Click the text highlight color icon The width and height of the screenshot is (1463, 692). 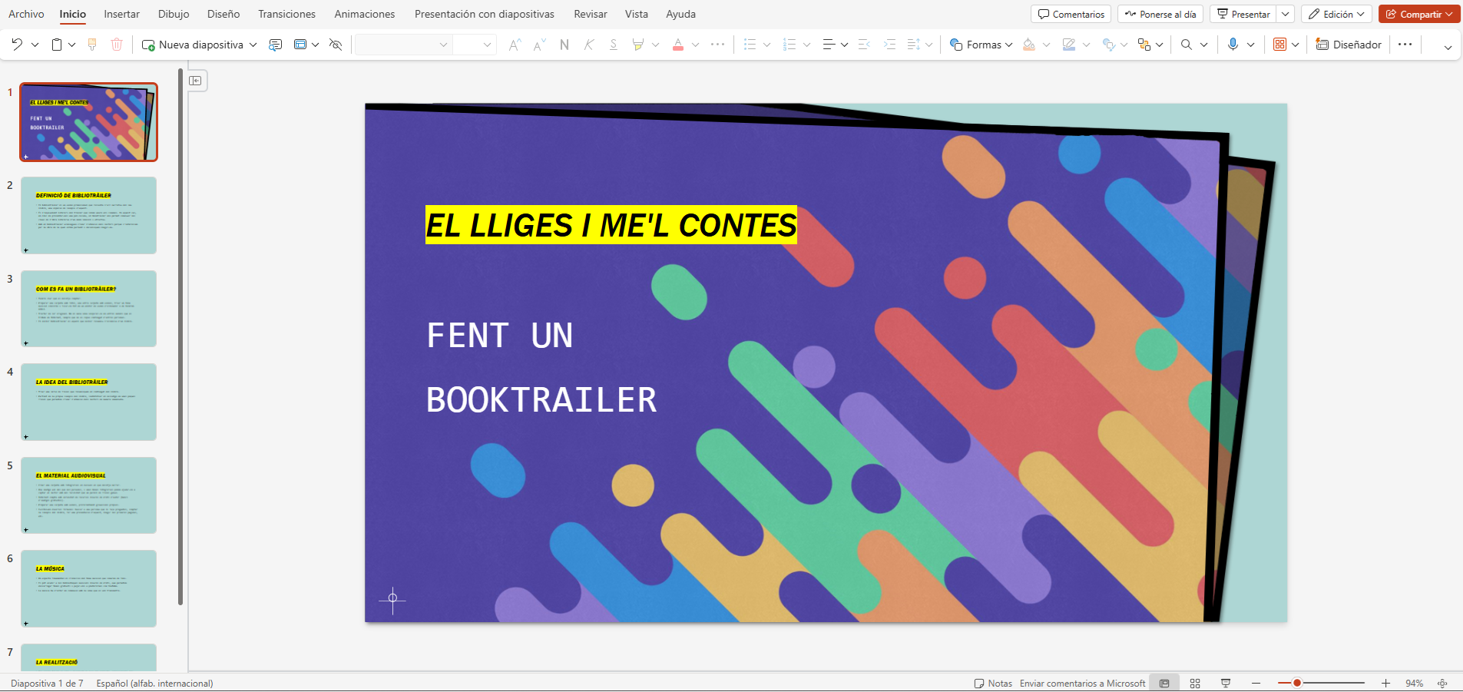click(x=637, y=45)
